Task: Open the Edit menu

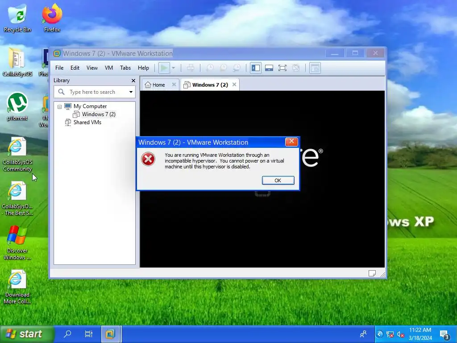Action: point(75,68)
